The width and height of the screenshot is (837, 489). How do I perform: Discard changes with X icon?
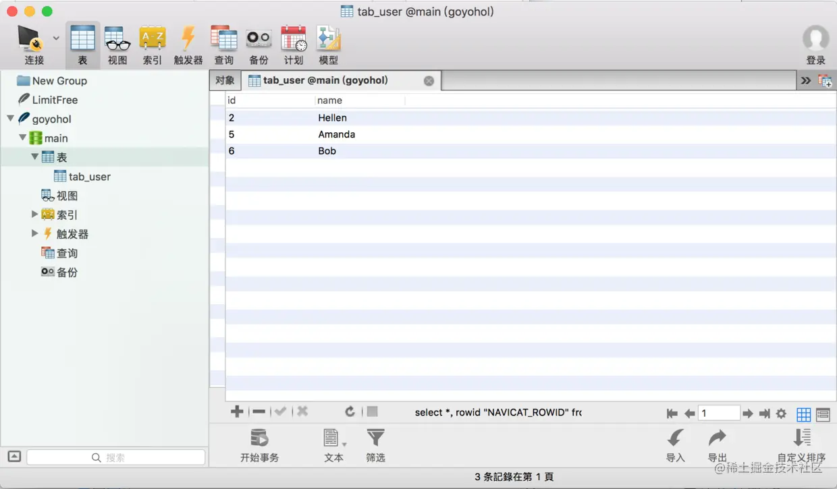coord(302,411)
